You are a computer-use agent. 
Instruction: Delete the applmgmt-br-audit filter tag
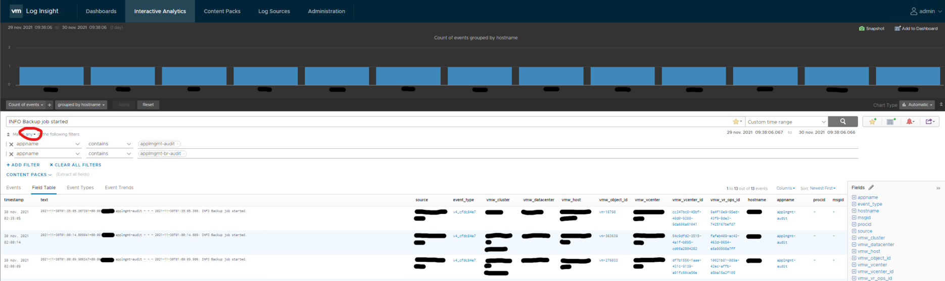[x=184, y=154]
